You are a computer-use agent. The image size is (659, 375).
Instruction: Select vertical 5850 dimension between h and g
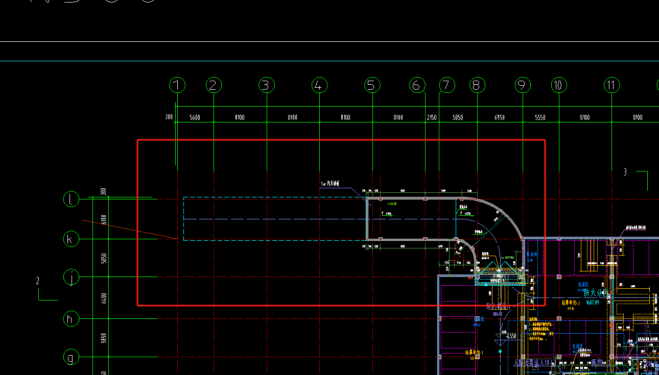(x=104, y=338)
